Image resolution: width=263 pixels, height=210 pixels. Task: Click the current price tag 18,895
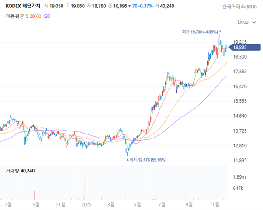pyautogui.click(x=245, y=47)
